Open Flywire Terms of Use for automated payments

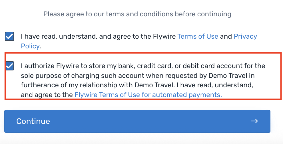(148, 95)
